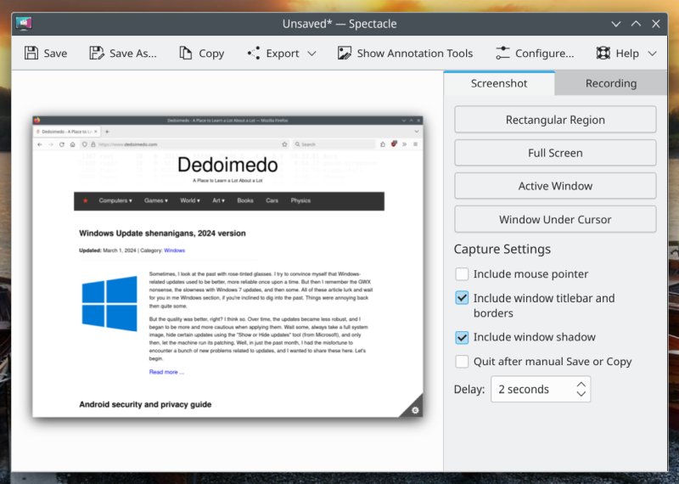Switch to the Recording tab

610,83
